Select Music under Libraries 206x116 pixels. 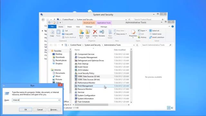pyautogui.click(x=57, y=76)
